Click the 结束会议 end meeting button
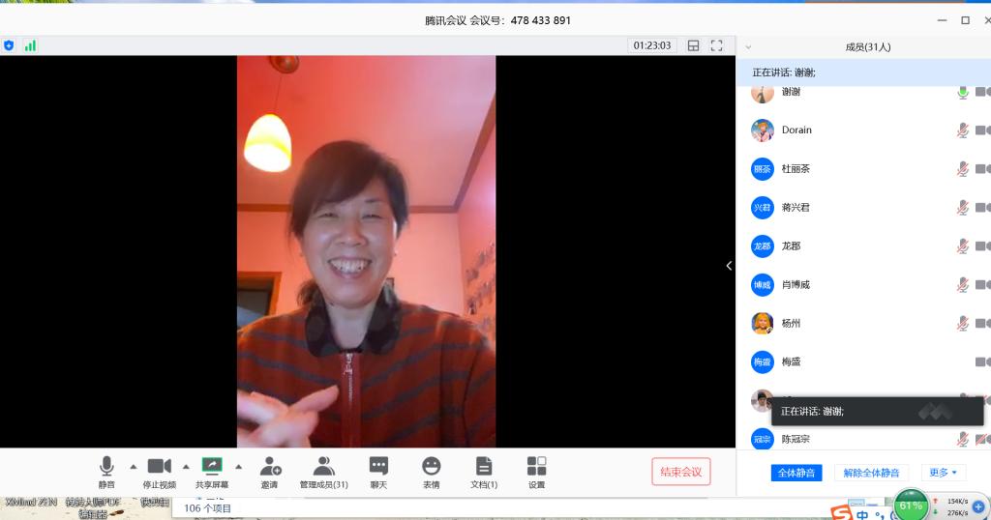 [681, 472]
